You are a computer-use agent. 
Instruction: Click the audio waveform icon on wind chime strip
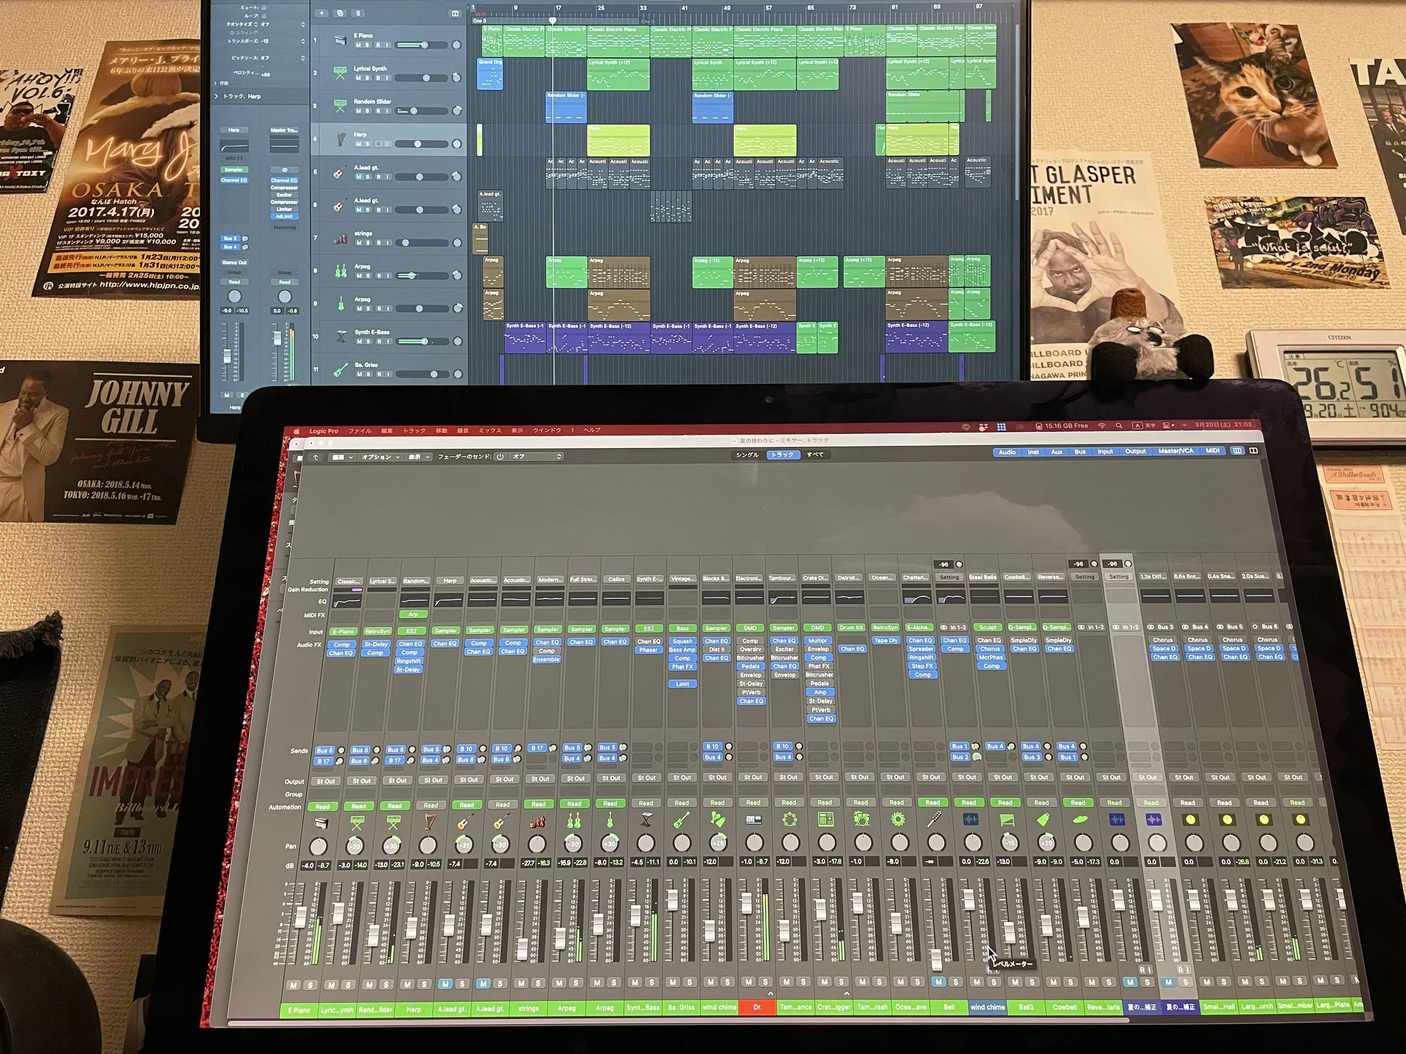pyautogui.click(x=970, y=820)
